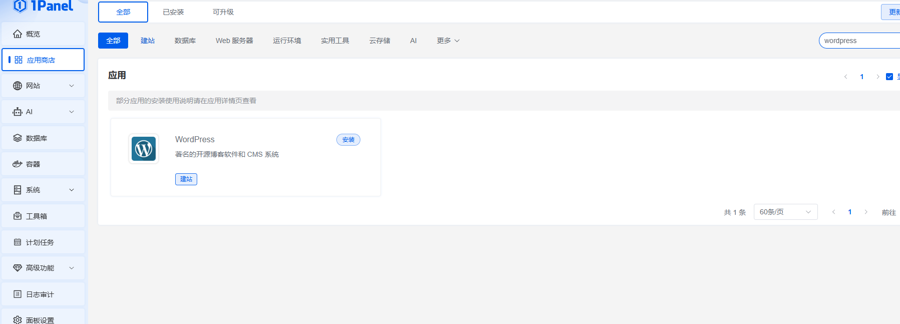The image size is (900, 324).
Task: Focus the search field containing wordpress
Action: click(859, 41)
